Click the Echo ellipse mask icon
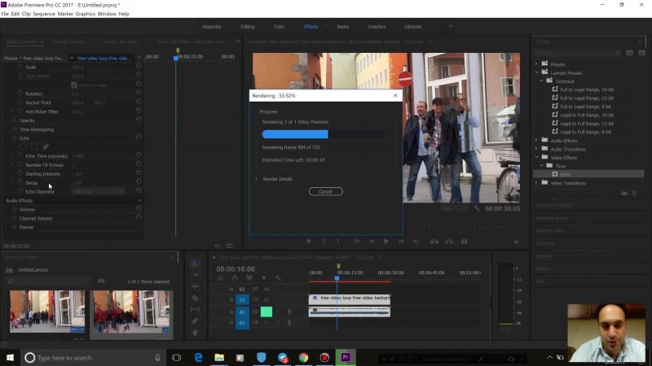 click(23, 146)
